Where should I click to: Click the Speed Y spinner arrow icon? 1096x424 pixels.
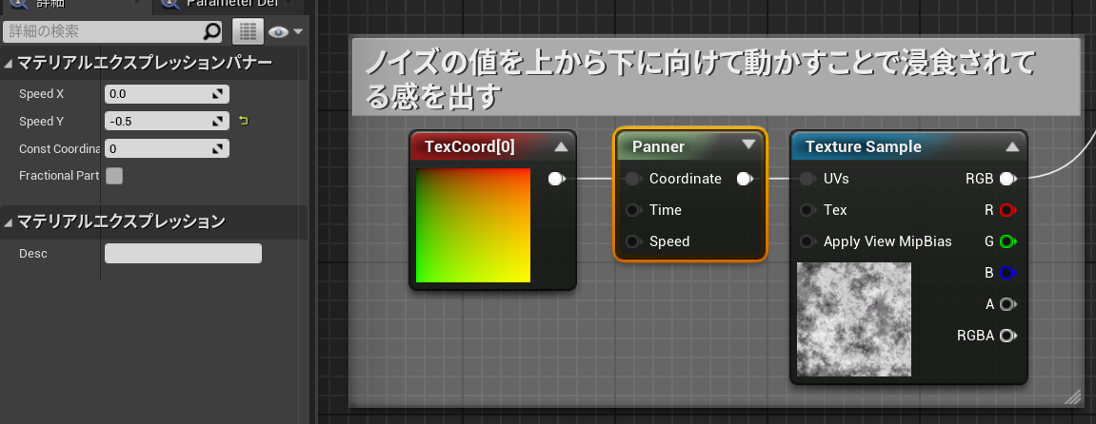click(x=217, y=121)
